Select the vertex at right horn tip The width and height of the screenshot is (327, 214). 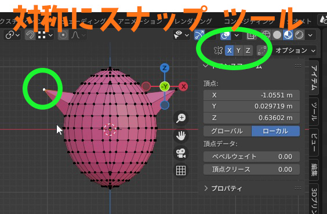click(176, 89)
